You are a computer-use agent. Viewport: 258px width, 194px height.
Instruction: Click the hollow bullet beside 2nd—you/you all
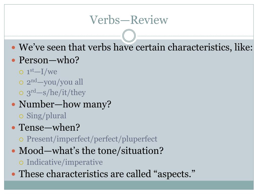tap(21, 83)
